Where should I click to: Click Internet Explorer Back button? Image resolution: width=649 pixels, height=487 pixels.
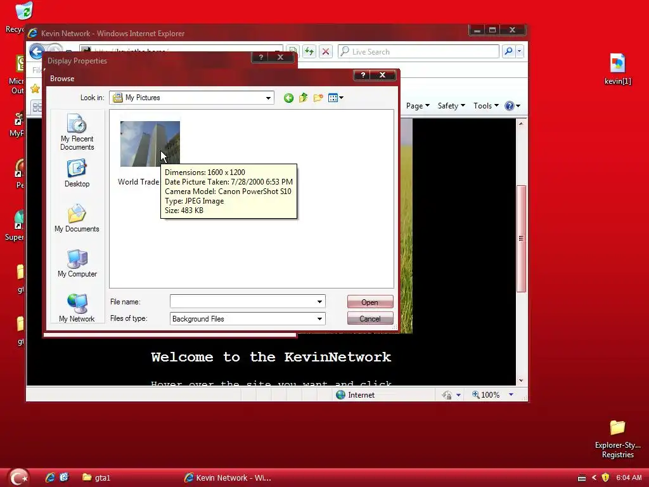[37, 52]
